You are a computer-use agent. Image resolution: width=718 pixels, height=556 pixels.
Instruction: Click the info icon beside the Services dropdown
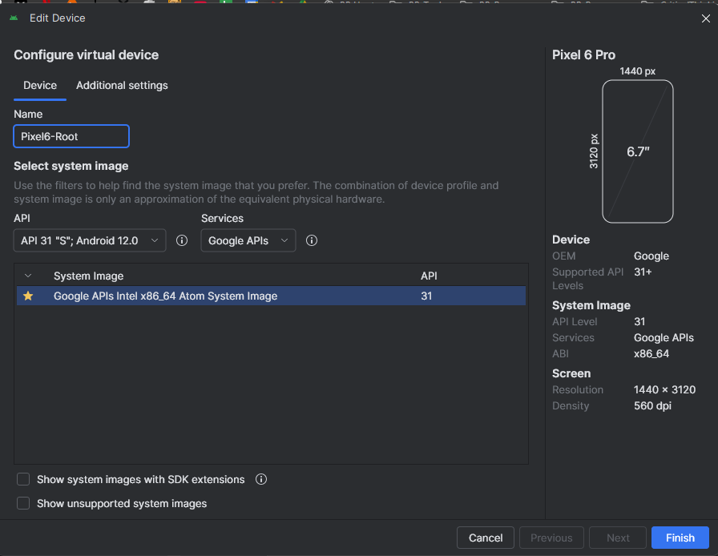[313, 240]
